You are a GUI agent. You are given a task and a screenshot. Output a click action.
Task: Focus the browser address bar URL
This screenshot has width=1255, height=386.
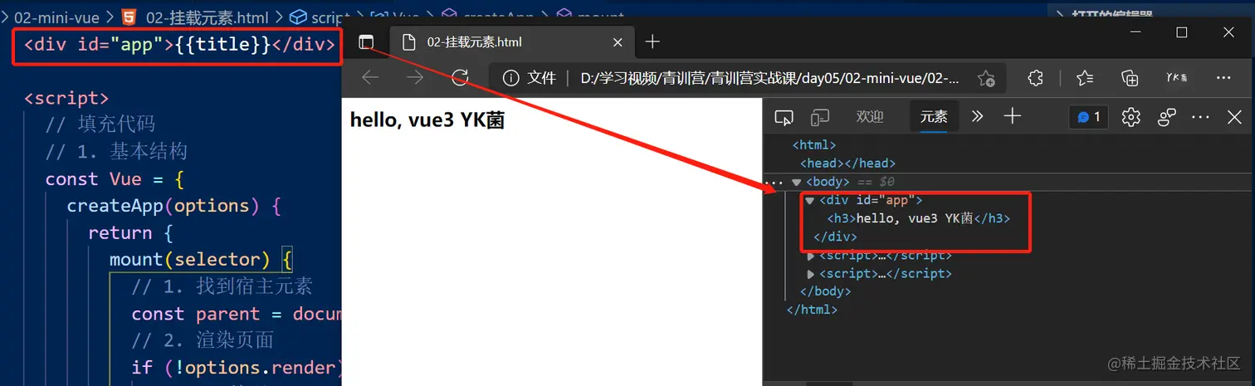tap(769, 78)
